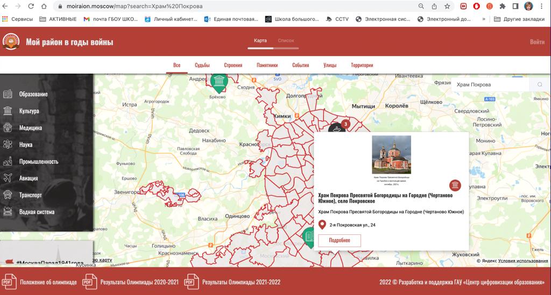Open Личный кабинет bookmark
The width and height of the screenshot is (551, 295).
(171, 19)
